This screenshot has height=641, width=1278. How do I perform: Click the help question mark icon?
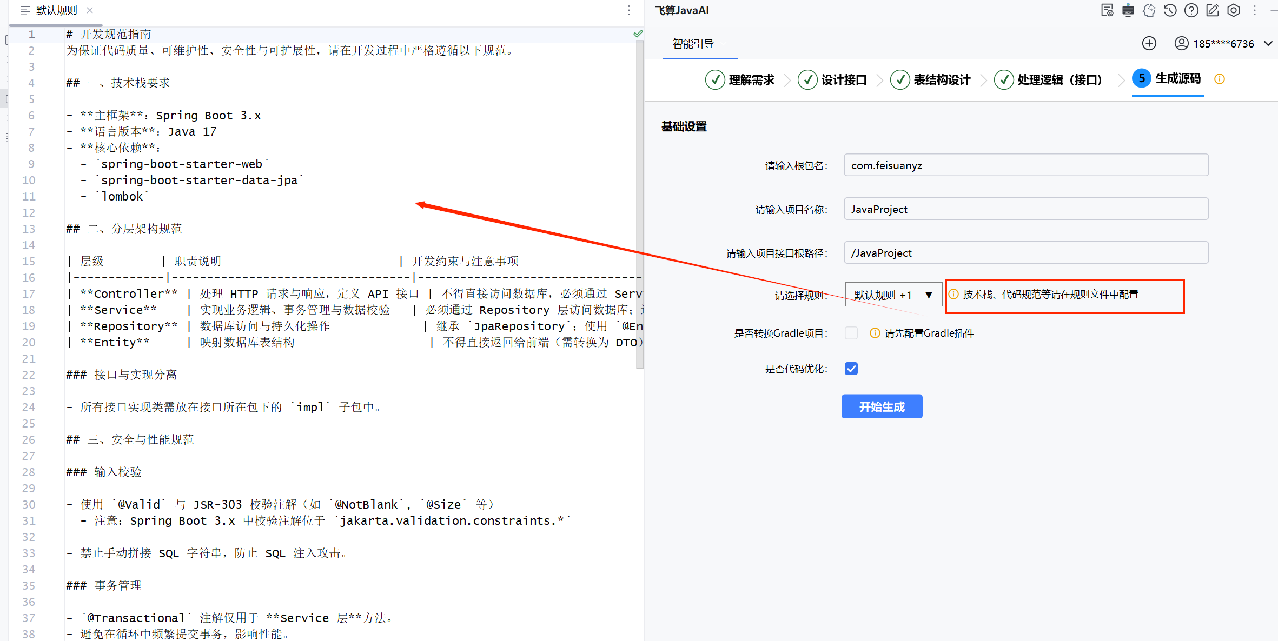tap(1191, 10)
